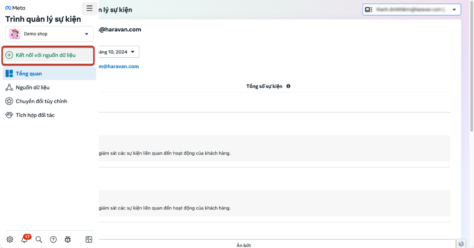Viewport: 474px width, 248px height.
Task: Click the search magnifier icon
Action: click(x=39, y=239)
